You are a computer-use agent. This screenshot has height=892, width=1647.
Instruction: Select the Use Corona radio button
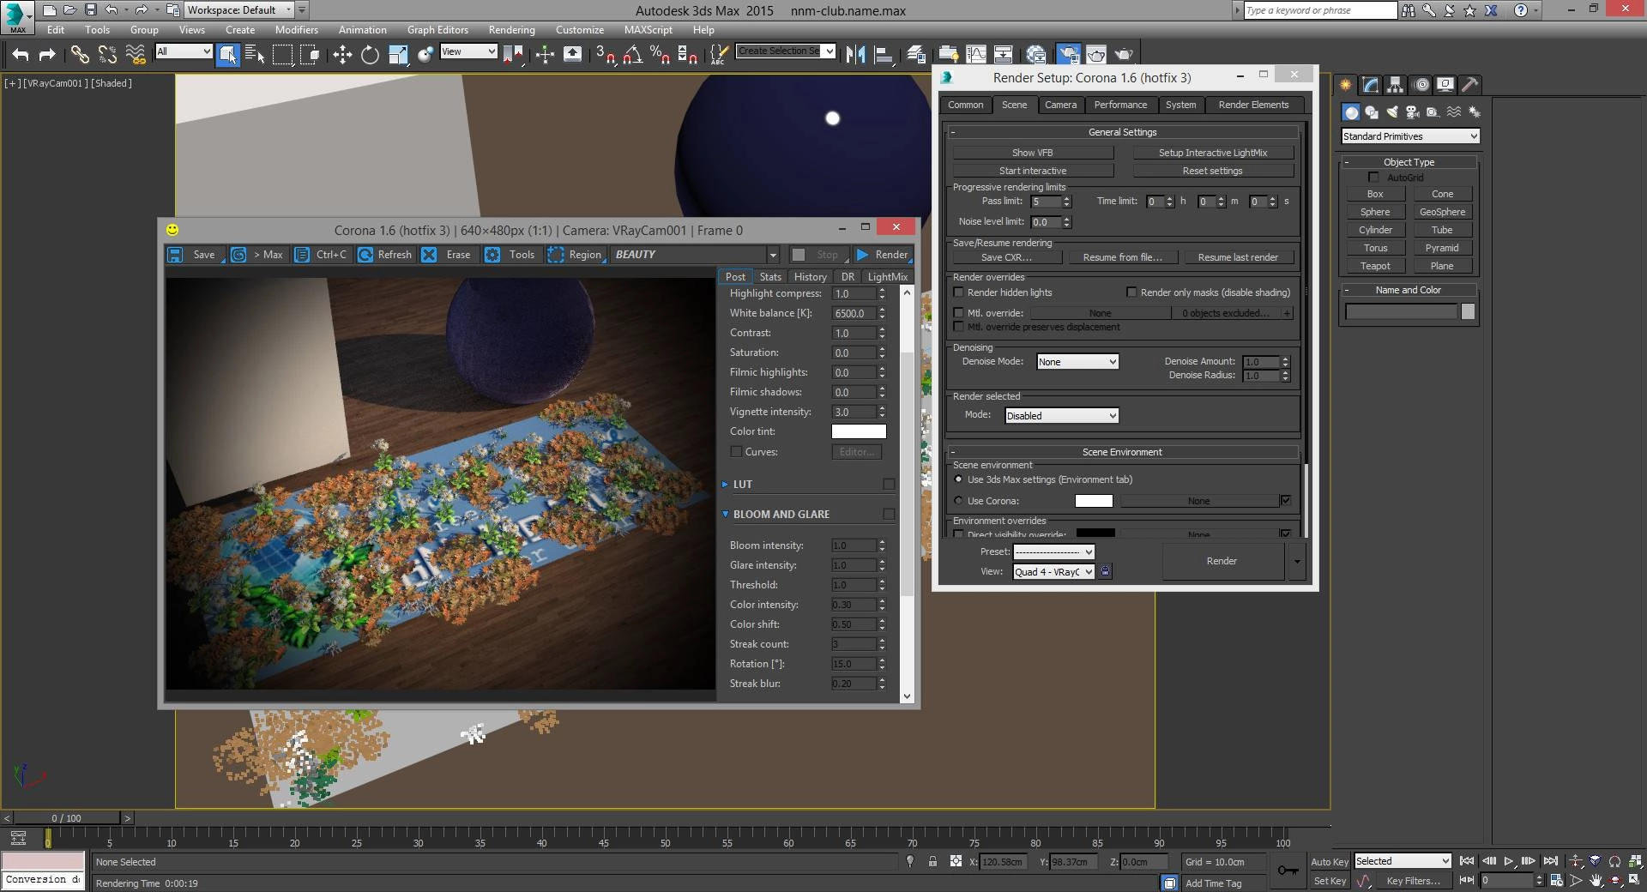[x=959, y=501]
